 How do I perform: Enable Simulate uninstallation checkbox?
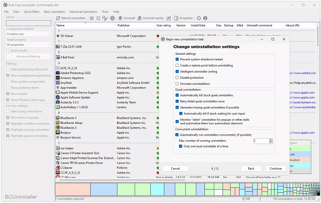[x=177, y=84]
